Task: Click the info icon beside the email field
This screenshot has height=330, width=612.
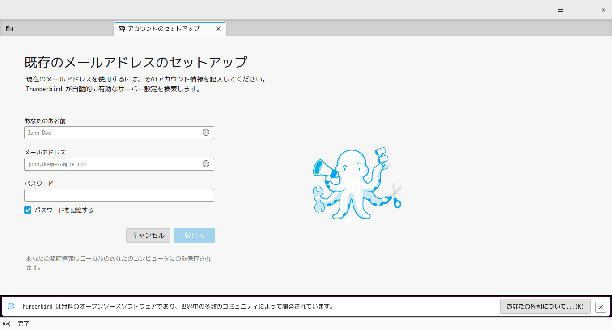Action: click(206, 164)
